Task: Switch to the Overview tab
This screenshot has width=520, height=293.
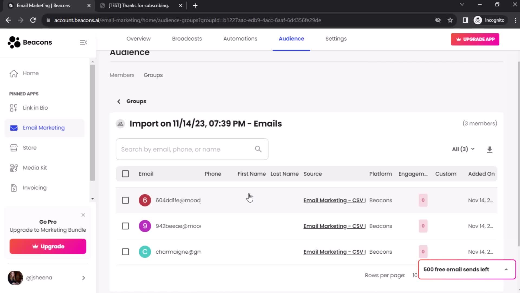Action: (x=138, y=39)
